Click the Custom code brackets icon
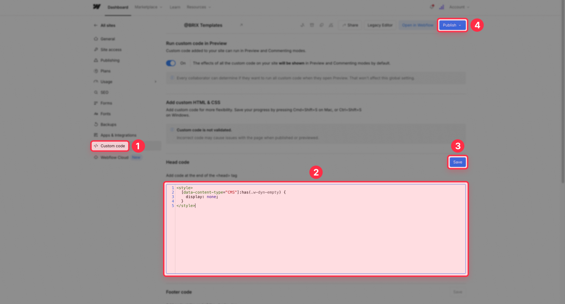 [96, 146]
